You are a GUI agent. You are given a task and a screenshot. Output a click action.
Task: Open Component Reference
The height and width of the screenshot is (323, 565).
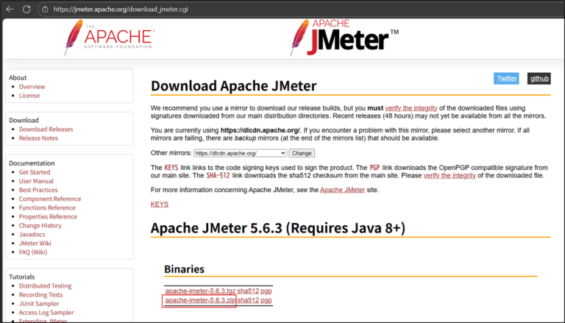pos(50,199)
